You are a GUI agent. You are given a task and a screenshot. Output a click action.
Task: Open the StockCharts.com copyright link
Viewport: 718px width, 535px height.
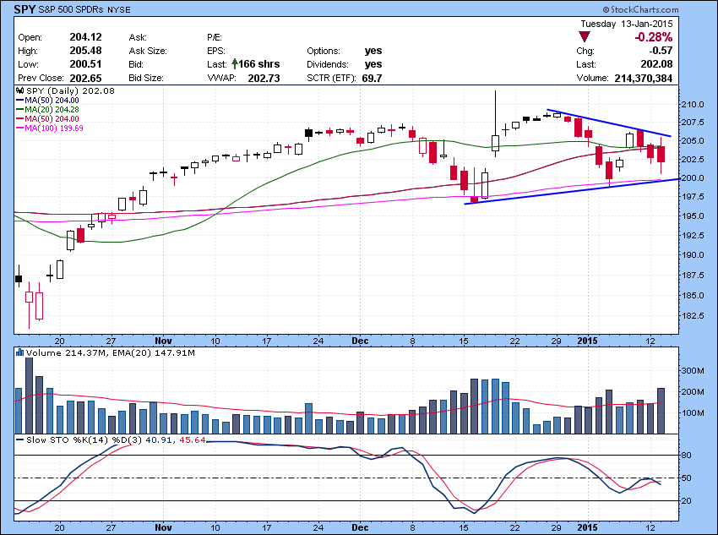(x=640, y=9)
